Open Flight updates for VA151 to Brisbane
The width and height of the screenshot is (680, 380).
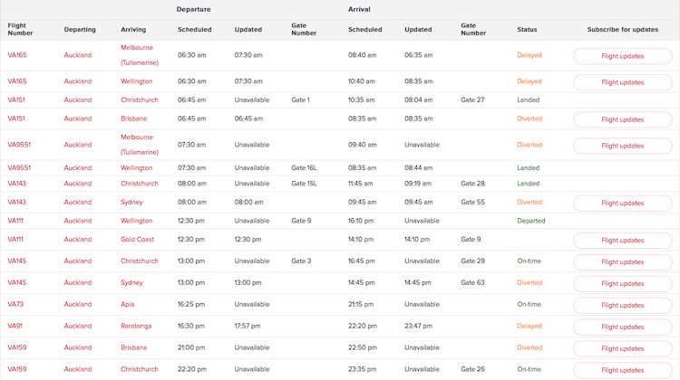(622, 119)
